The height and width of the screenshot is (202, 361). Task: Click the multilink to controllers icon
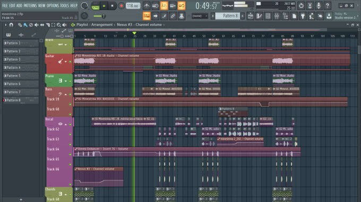(173, 16)
